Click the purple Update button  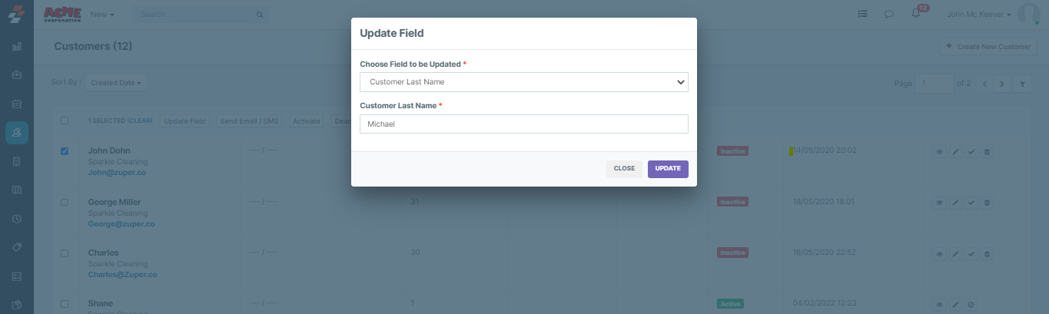coord(668,169)
